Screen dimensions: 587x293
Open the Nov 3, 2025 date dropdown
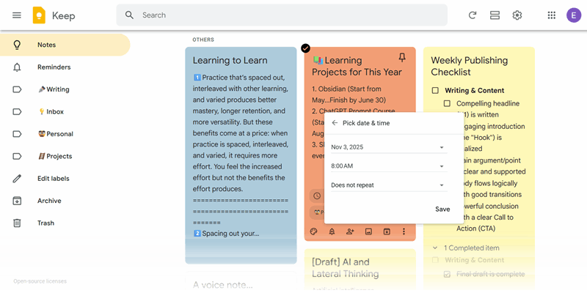point(387,147)
